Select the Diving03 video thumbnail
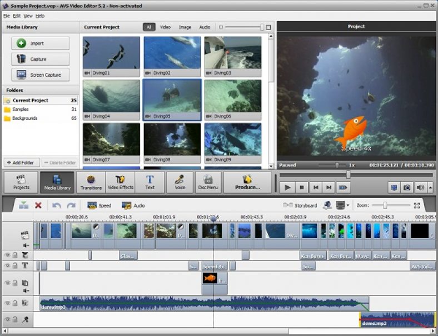 [232, 55]
